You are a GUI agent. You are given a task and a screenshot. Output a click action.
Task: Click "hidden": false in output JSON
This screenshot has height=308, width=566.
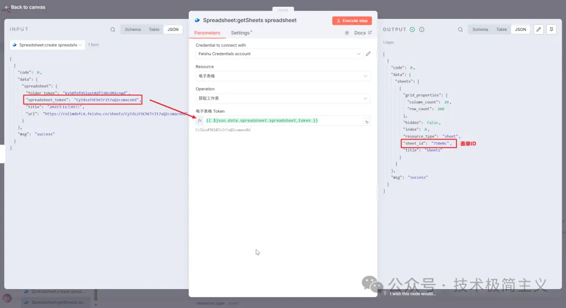[x=421, y=123]
